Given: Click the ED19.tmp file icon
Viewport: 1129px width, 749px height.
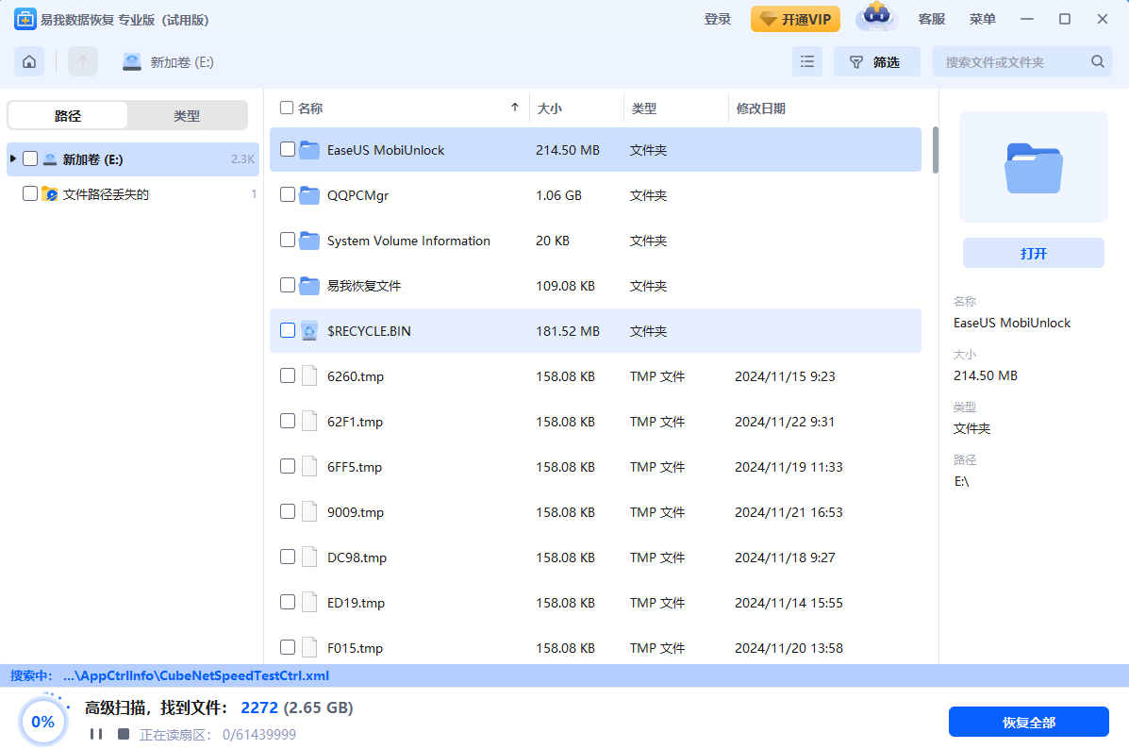Looking at the screenshot, I should point(309,603).
